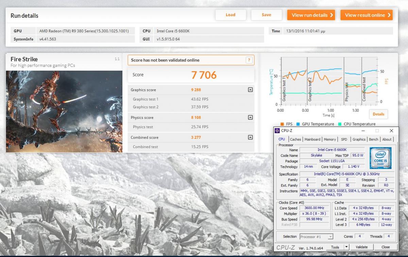408x257 pixels.
Task: Click the Details button under the chart
Action: coord(378,114)
